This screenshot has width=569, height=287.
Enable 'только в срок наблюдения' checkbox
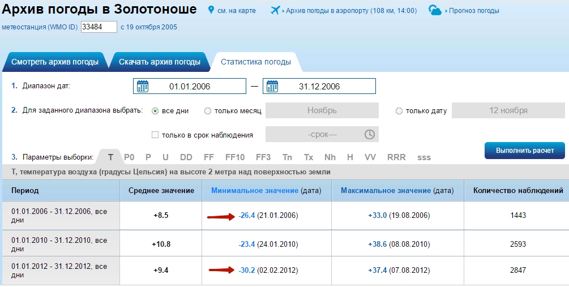155,135
